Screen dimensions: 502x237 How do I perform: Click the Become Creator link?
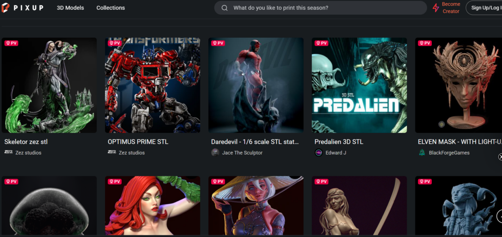tap(451, 8)
